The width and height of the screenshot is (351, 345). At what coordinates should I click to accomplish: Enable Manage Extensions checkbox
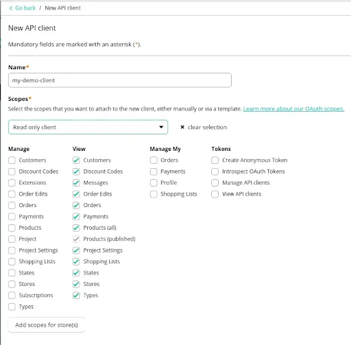pyautogui.click(x=12, y=182)
